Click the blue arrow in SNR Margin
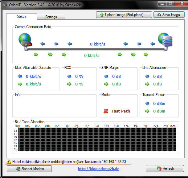 pos(106,76)
